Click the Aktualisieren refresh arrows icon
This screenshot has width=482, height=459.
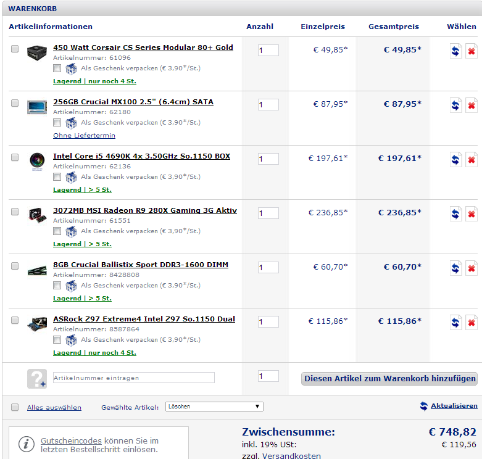[424, 406]
